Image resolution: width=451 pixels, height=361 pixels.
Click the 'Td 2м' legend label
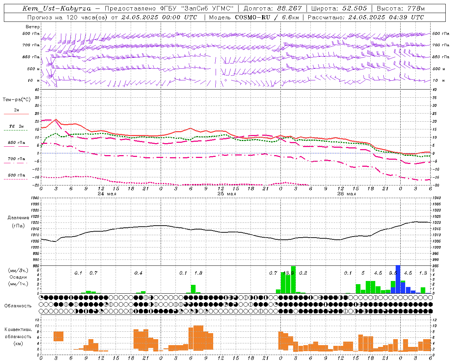point(17,126)
